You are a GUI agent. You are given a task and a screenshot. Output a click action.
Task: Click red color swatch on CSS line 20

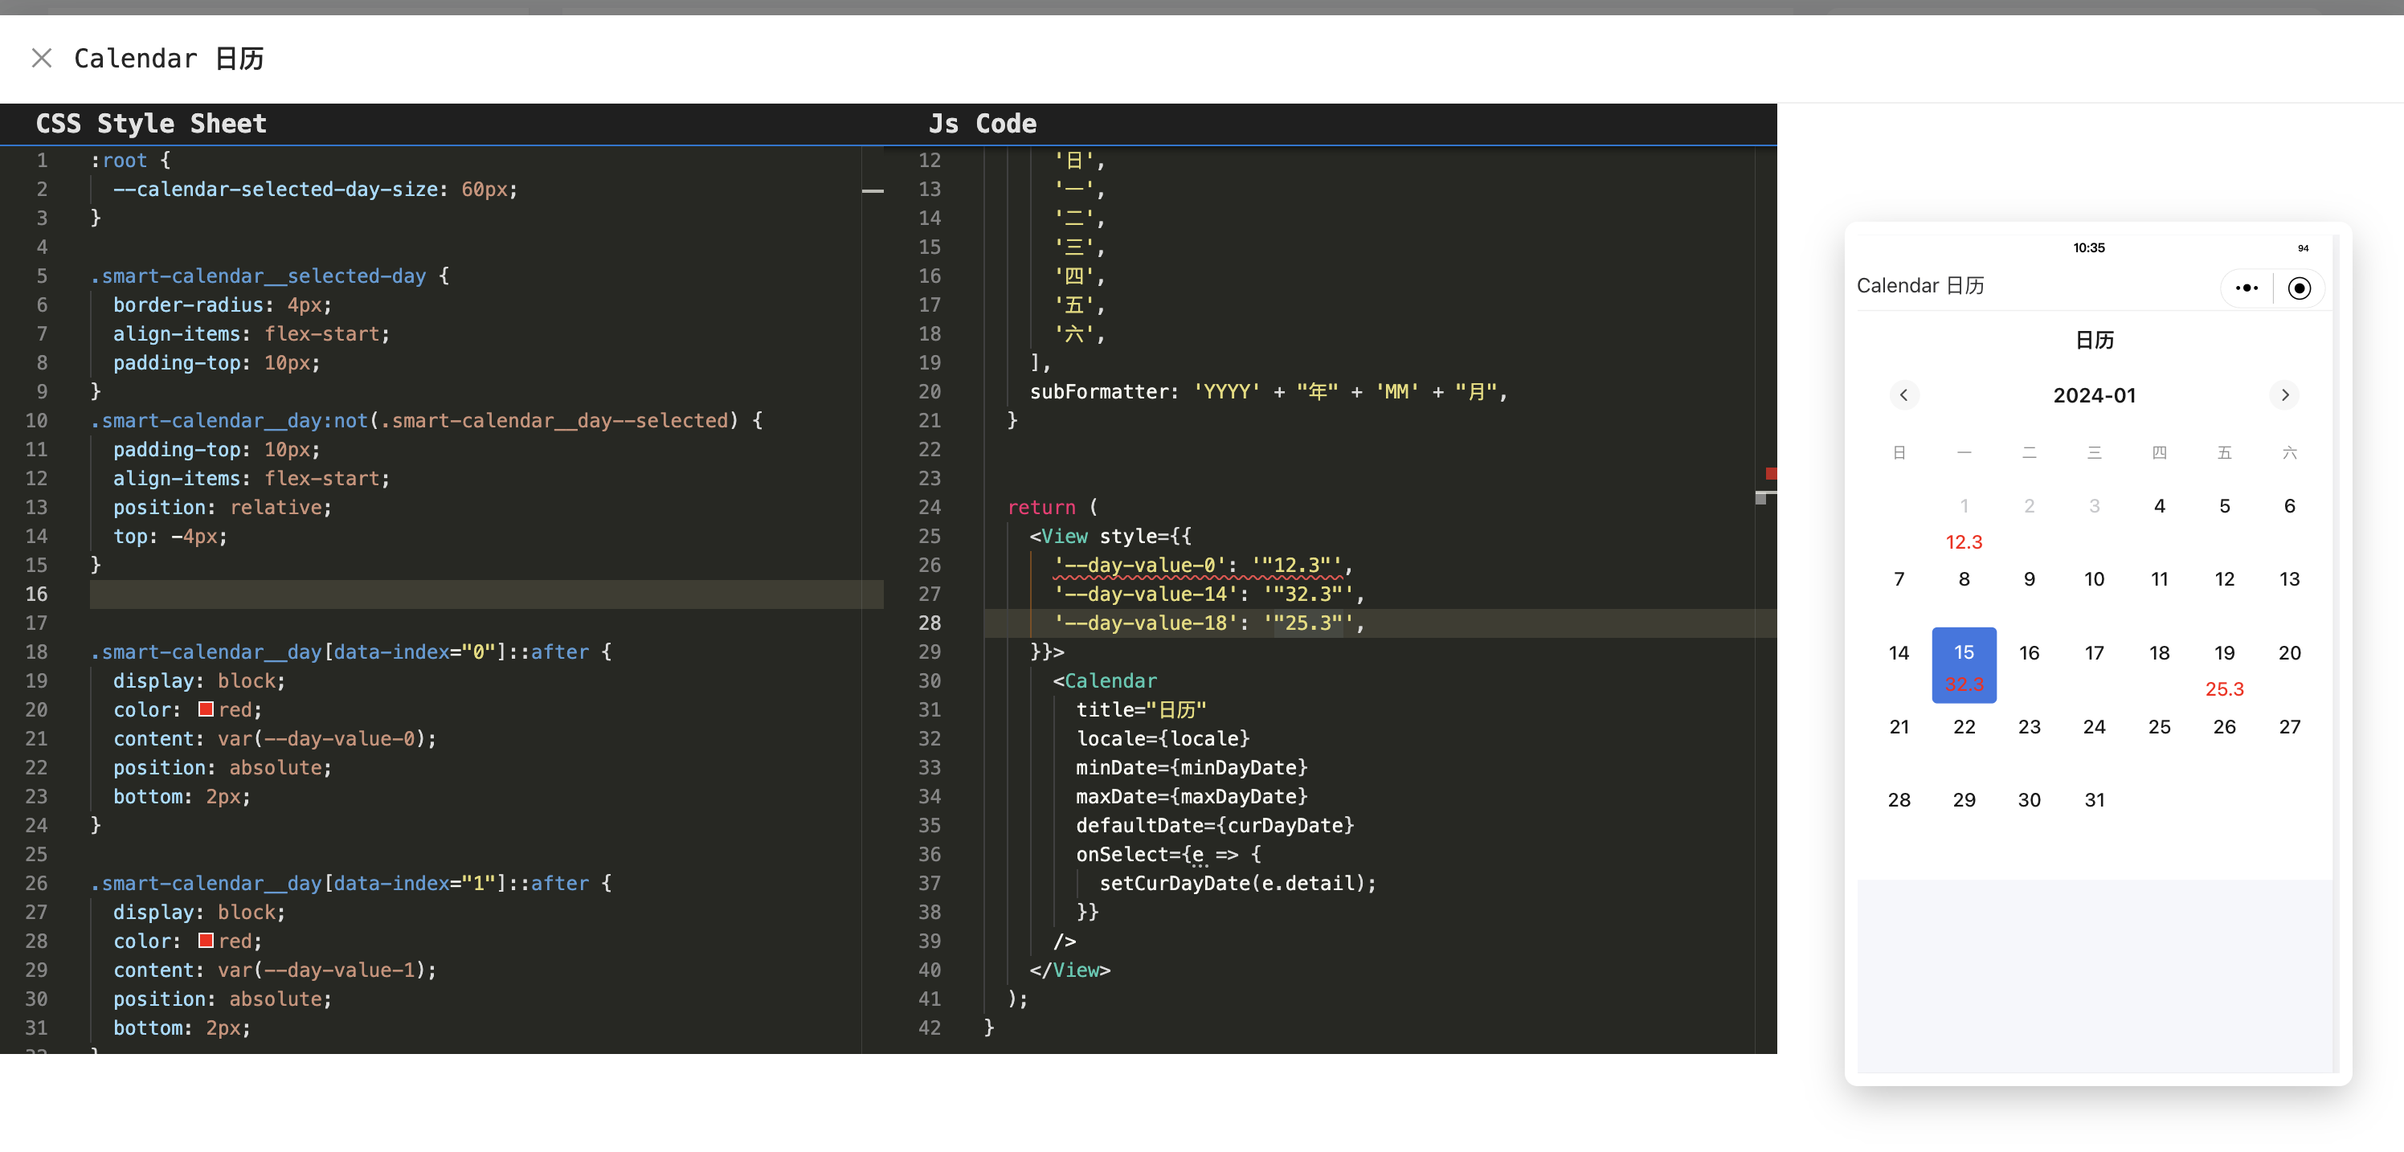(206, 709)
